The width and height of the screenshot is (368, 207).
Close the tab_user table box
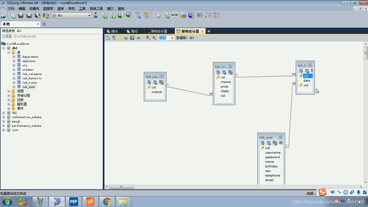280,137
